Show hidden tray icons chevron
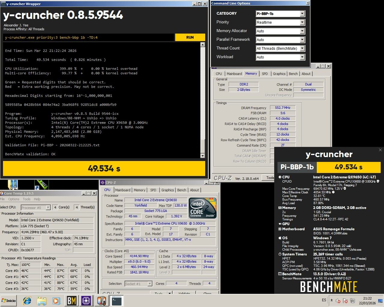Screen dimensions: 384x307 pyautogui.click(x=331, y=300)
